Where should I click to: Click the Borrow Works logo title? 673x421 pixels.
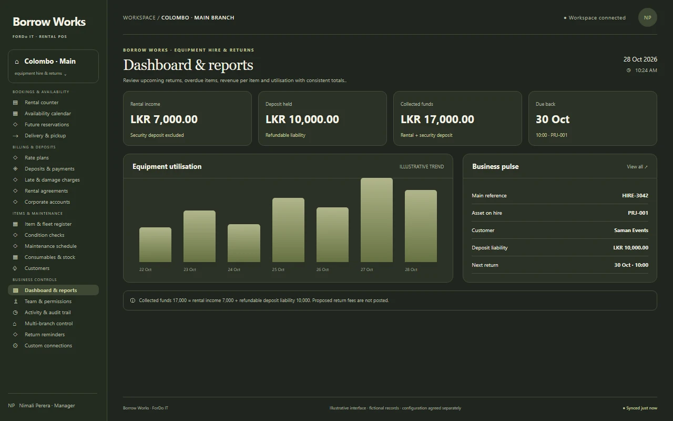tap(49, 22)
